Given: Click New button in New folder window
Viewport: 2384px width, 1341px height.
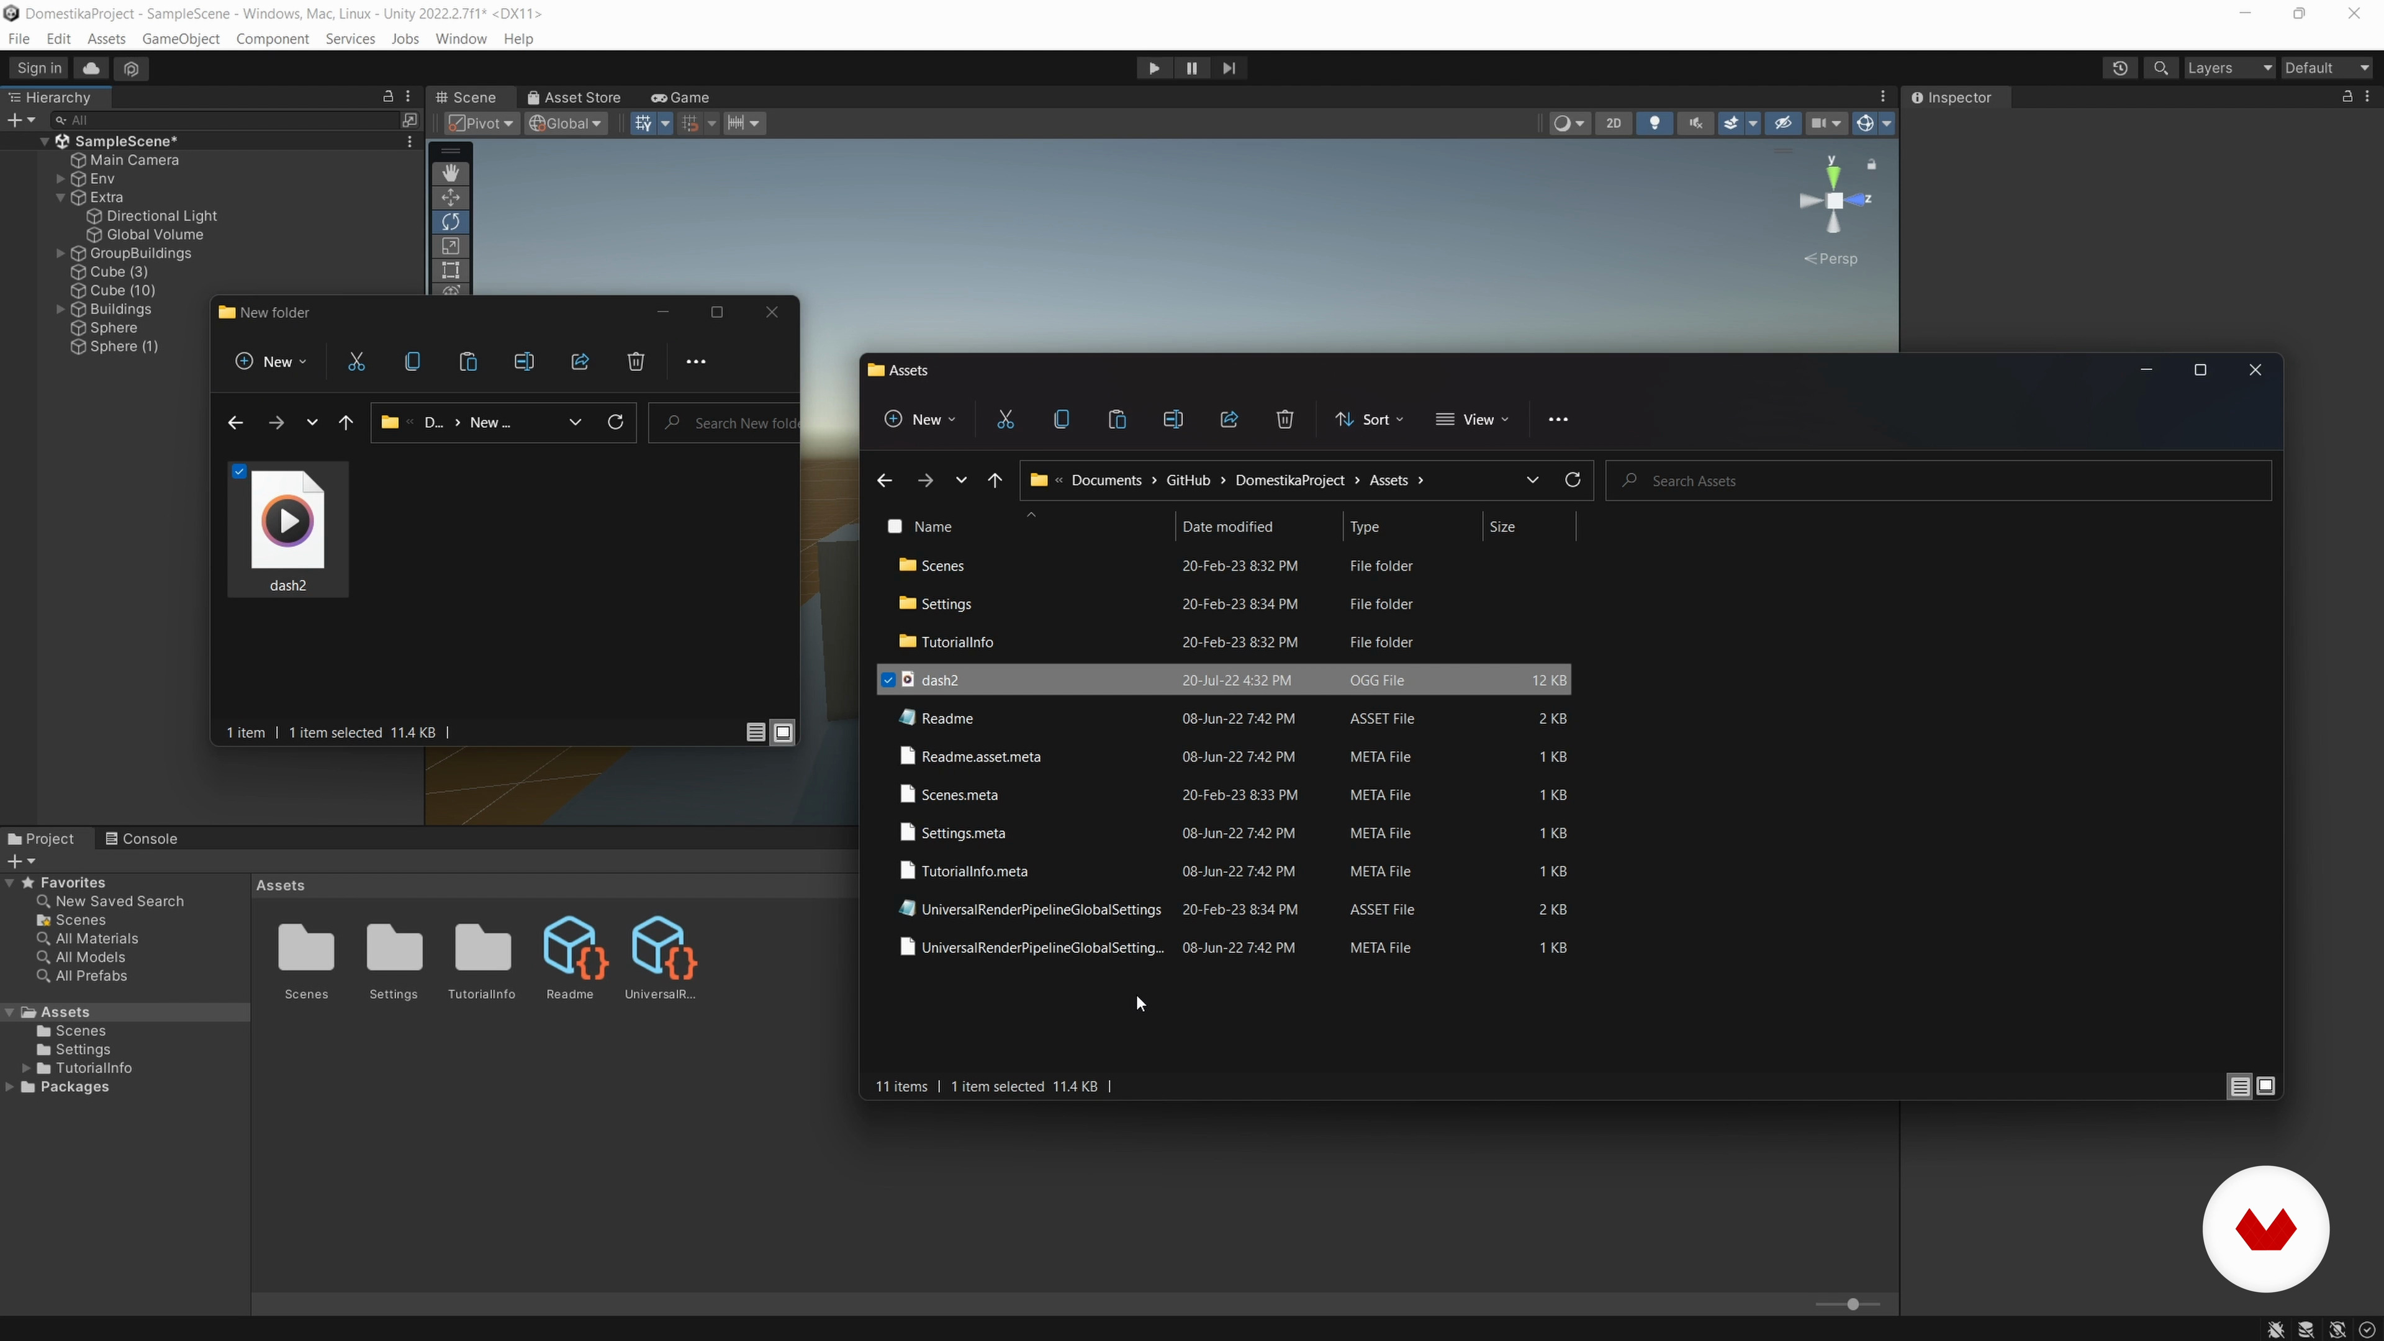Looking at the screenshot, I should click(x=271, y=362).
